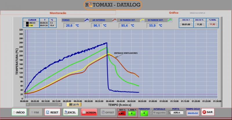The image size is (232, 120).
Task: Click the M PAREDE EXT. 55,9 value
Action: pos(152,25)
